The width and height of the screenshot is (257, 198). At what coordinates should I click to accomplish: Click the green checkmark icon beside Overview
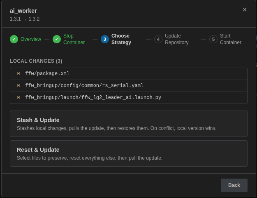14,39
